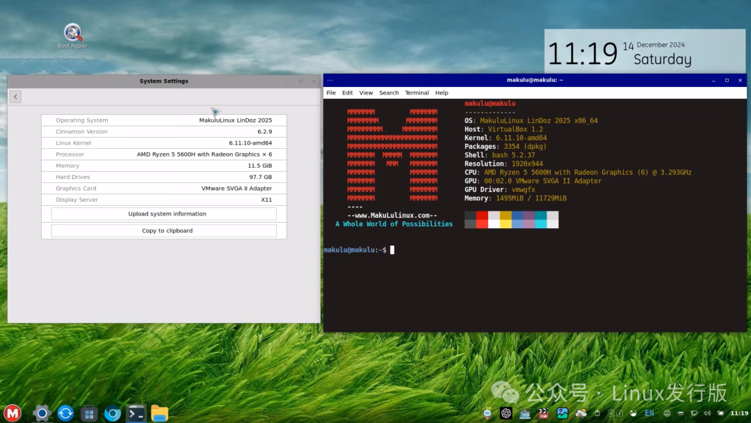Viewport: 751px width, 423px height.
Task: Open the image viewer tray icon
Action: (562, 413)
